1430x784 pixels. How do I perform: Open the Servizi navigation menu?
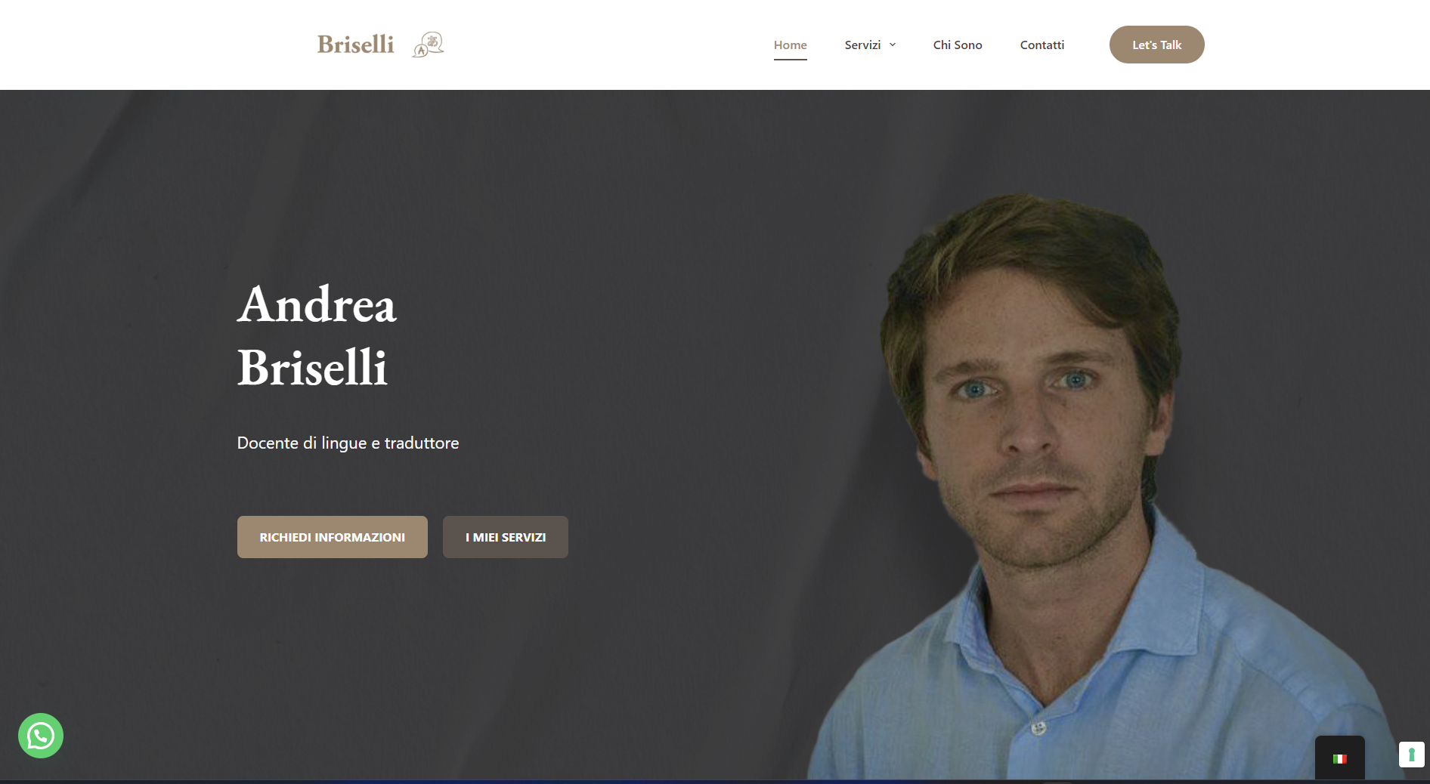(862, 45)
